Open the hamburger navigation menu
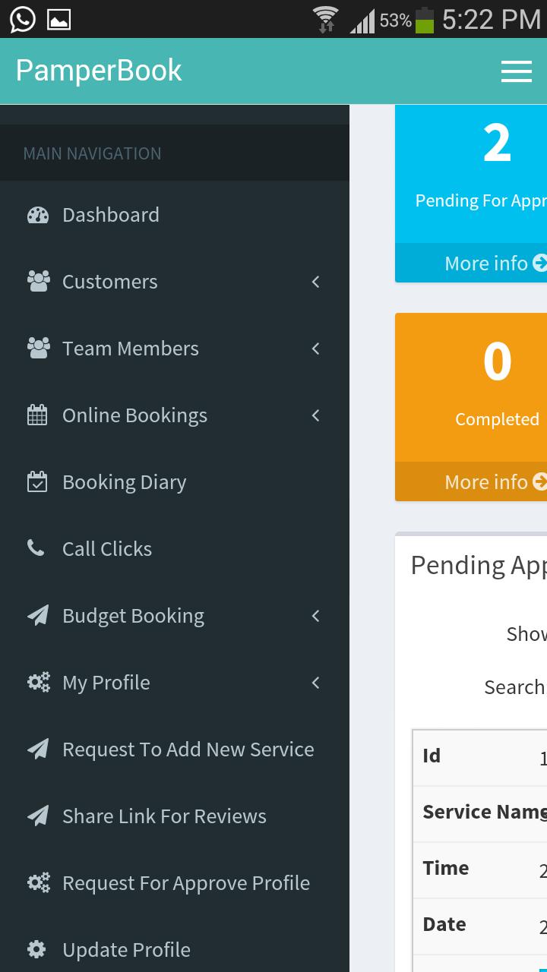547x972 pixels. click(x=517, y=71)
